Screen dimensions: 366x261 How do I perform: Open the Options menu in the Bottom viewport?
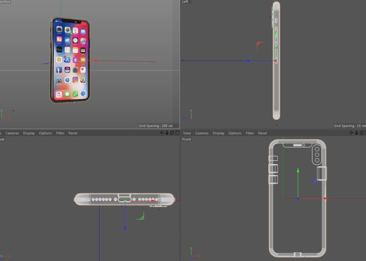(x=45, y=133)
